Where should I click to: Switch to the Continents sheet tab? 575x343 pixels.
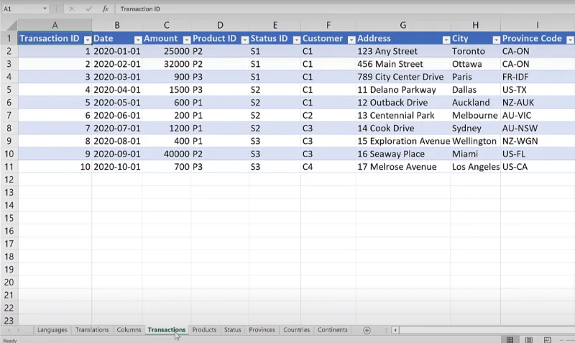pyautogui.click(x=332, y=330)
